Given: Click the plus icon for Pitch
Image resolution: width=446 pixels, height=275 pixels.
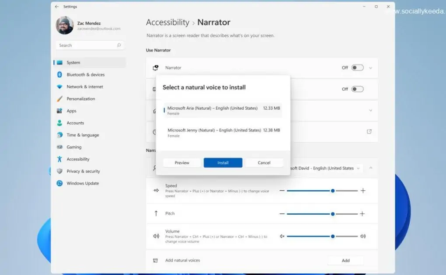Looking at the screenshot, I should tap(362, 213).
